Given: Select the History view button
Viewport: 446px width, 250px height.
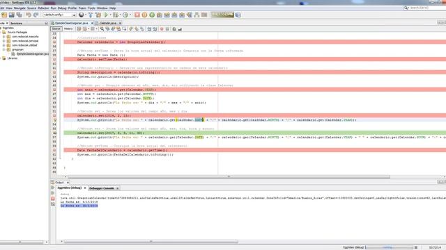Looking at the screenshot, I should [x=68, y=28].
